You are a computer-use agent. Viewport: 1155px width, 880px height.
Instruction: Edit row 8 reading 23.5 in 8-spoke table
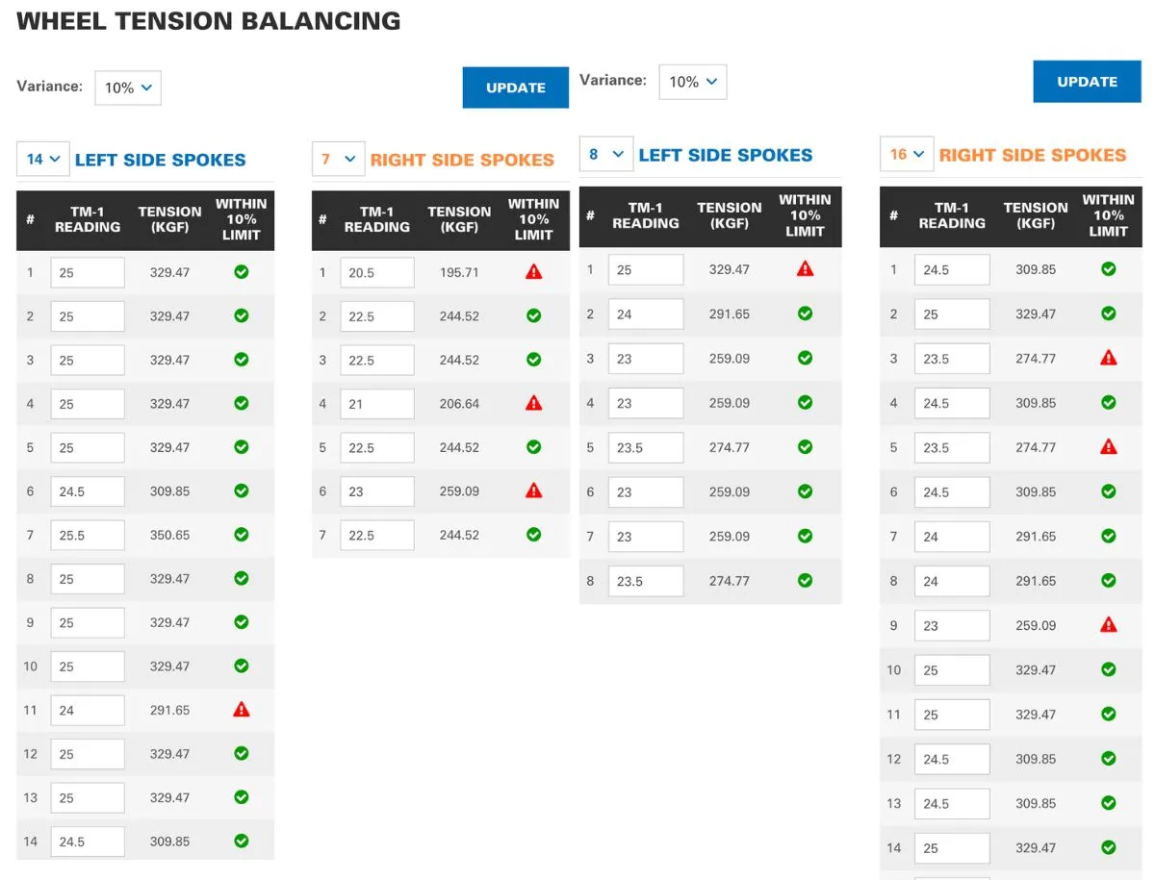tap(646, 581)
